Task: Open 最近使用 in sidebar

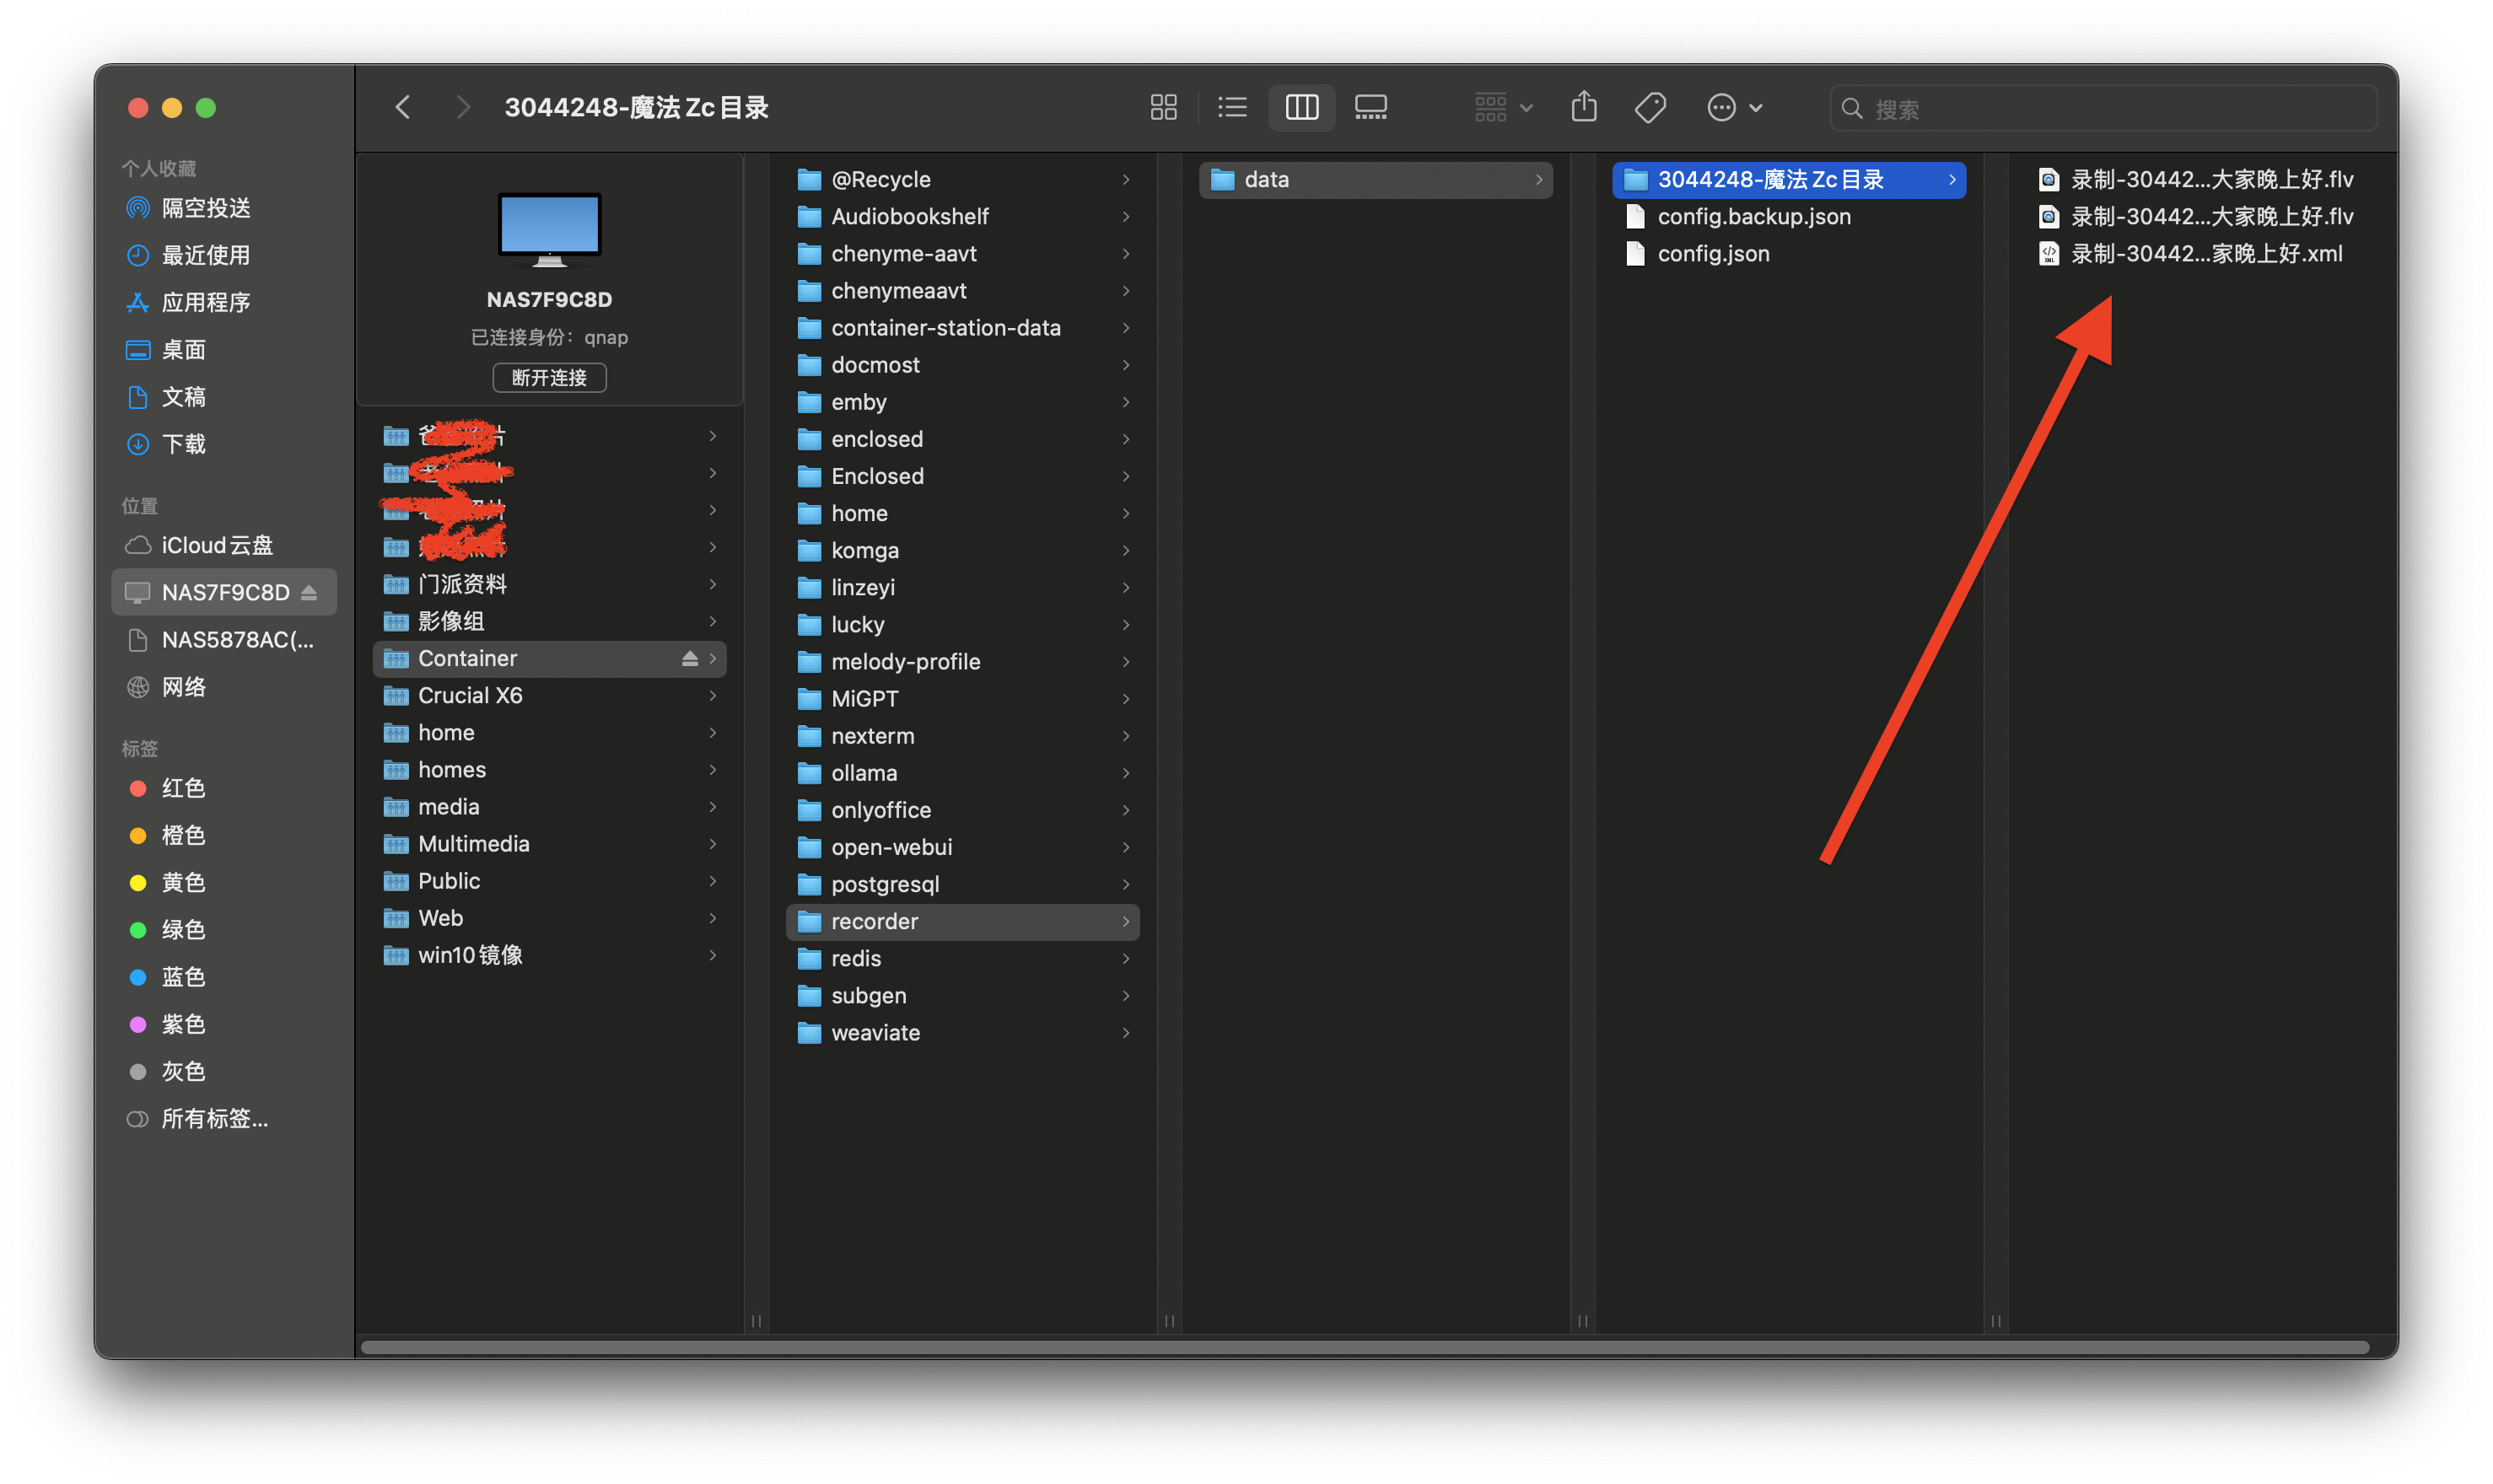Action: click(224, 255)
